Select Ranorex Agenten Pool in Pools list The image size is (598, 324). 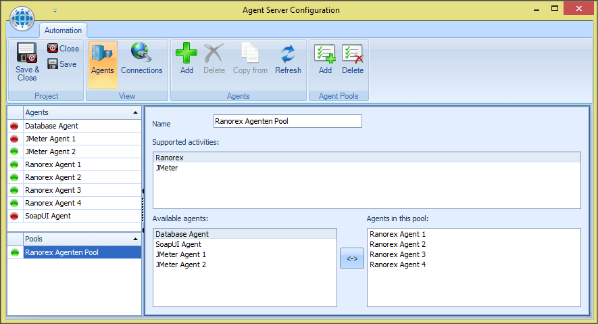click(x=82, y=252)
